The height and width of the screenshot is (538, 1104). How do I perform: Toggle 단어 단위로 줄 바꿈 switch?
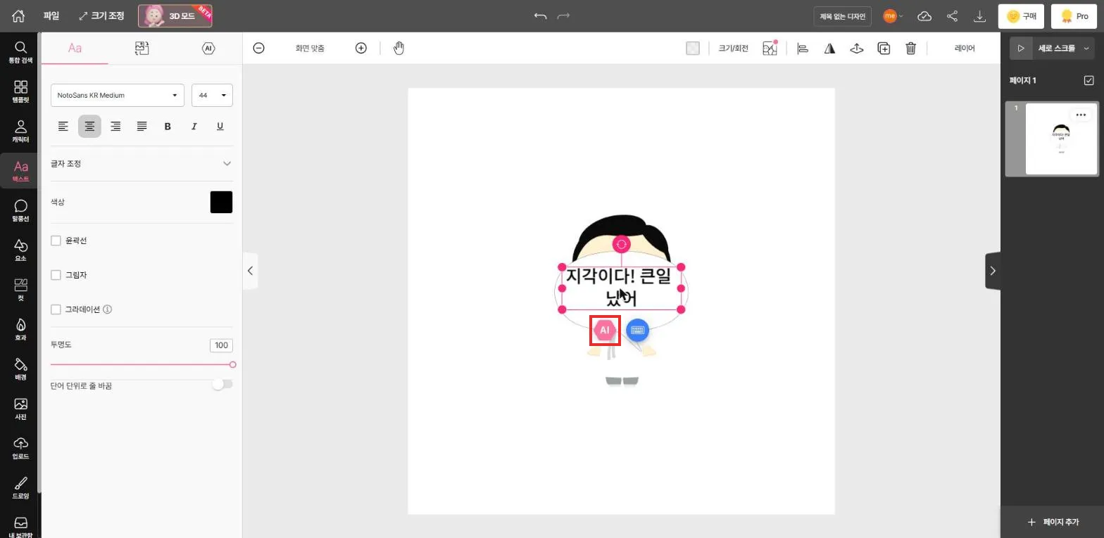coord(222,384)
